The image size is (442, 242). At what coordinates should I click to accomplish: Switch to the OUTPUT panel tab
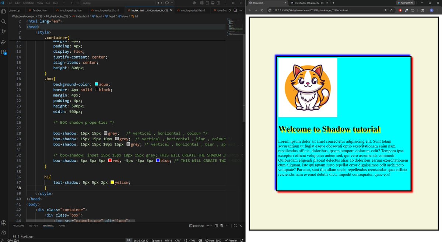coord(34,225)
